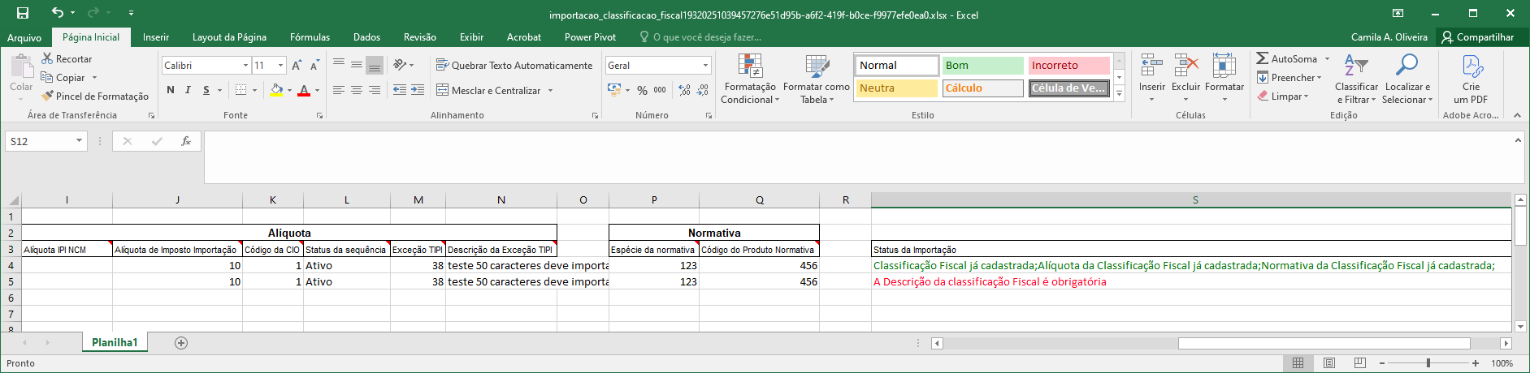Switch to the Dados tab
Screen dimensions: 1530x373
366,37
